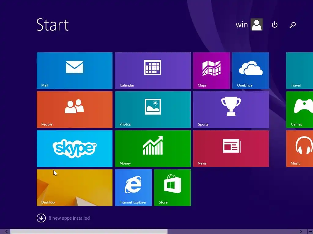Click the scrollbar right arrow
The height and width of the screenshot is (234, 313).
click(301, 232)
